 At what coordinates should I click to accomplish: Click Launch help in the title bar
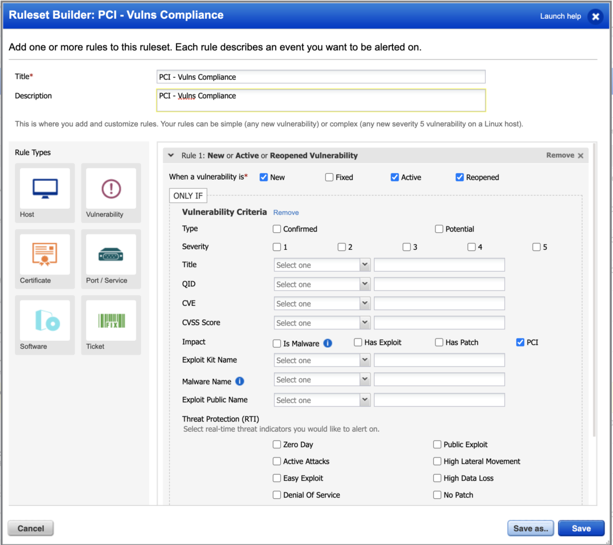pos(560,16)
